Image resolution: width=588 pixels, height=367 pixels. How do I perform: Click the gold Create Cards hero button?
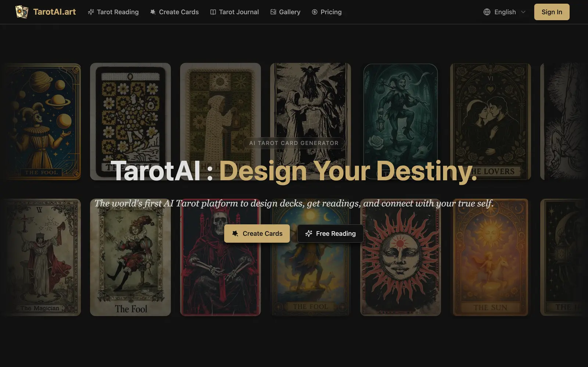(257, 233)
